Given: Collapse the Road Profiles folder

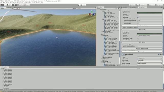Looking at the screenshot, I should pos(102,31).
